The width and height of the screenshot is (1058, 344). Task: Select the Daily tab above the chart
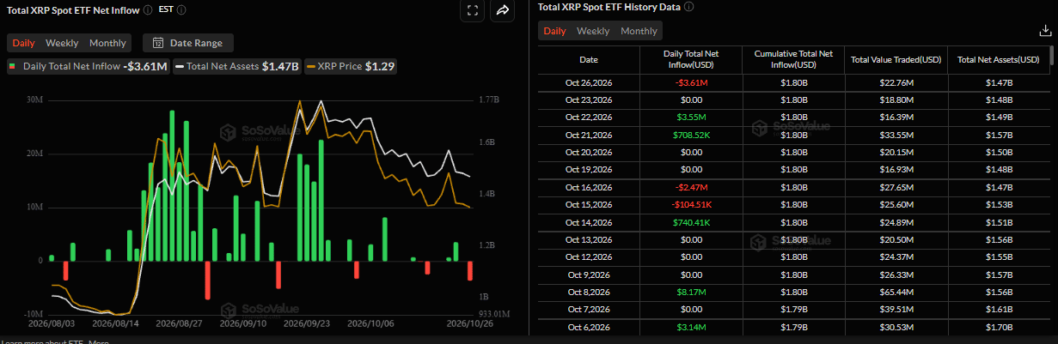coord(23,43)
